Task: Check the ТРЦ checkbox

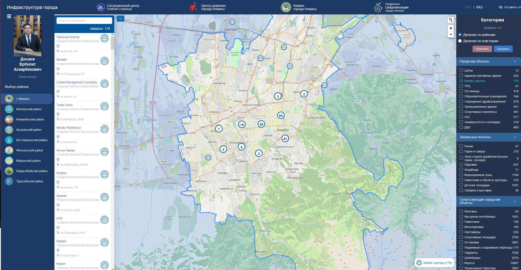Action: tap(461, 86)
